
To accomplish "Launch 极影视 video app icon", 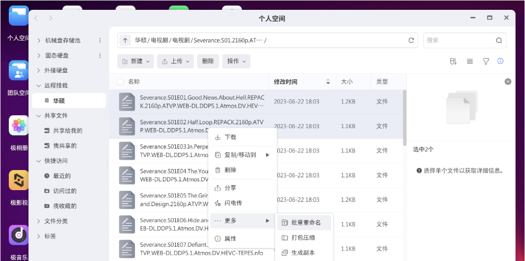I will tap(19, 180).
